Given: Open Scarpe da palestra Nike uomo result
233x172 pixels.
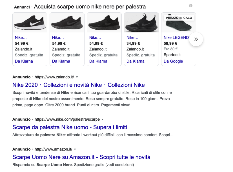Looking at the screenshot, I should 70,127.
